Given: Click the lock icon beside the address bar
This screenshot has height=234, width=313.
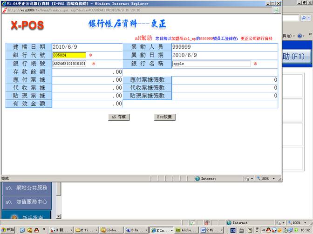Looking at the screenshot, I should pyautogui.click(x=277, y=10).
